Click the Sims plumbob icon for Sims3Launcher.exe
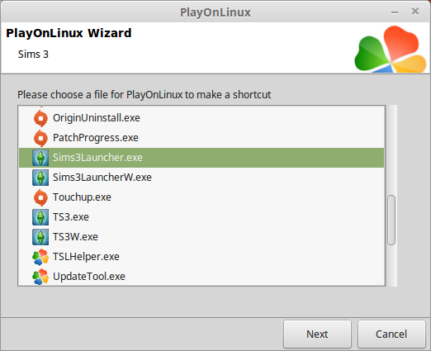The image size is (431, 351). [x=40, y=158]
